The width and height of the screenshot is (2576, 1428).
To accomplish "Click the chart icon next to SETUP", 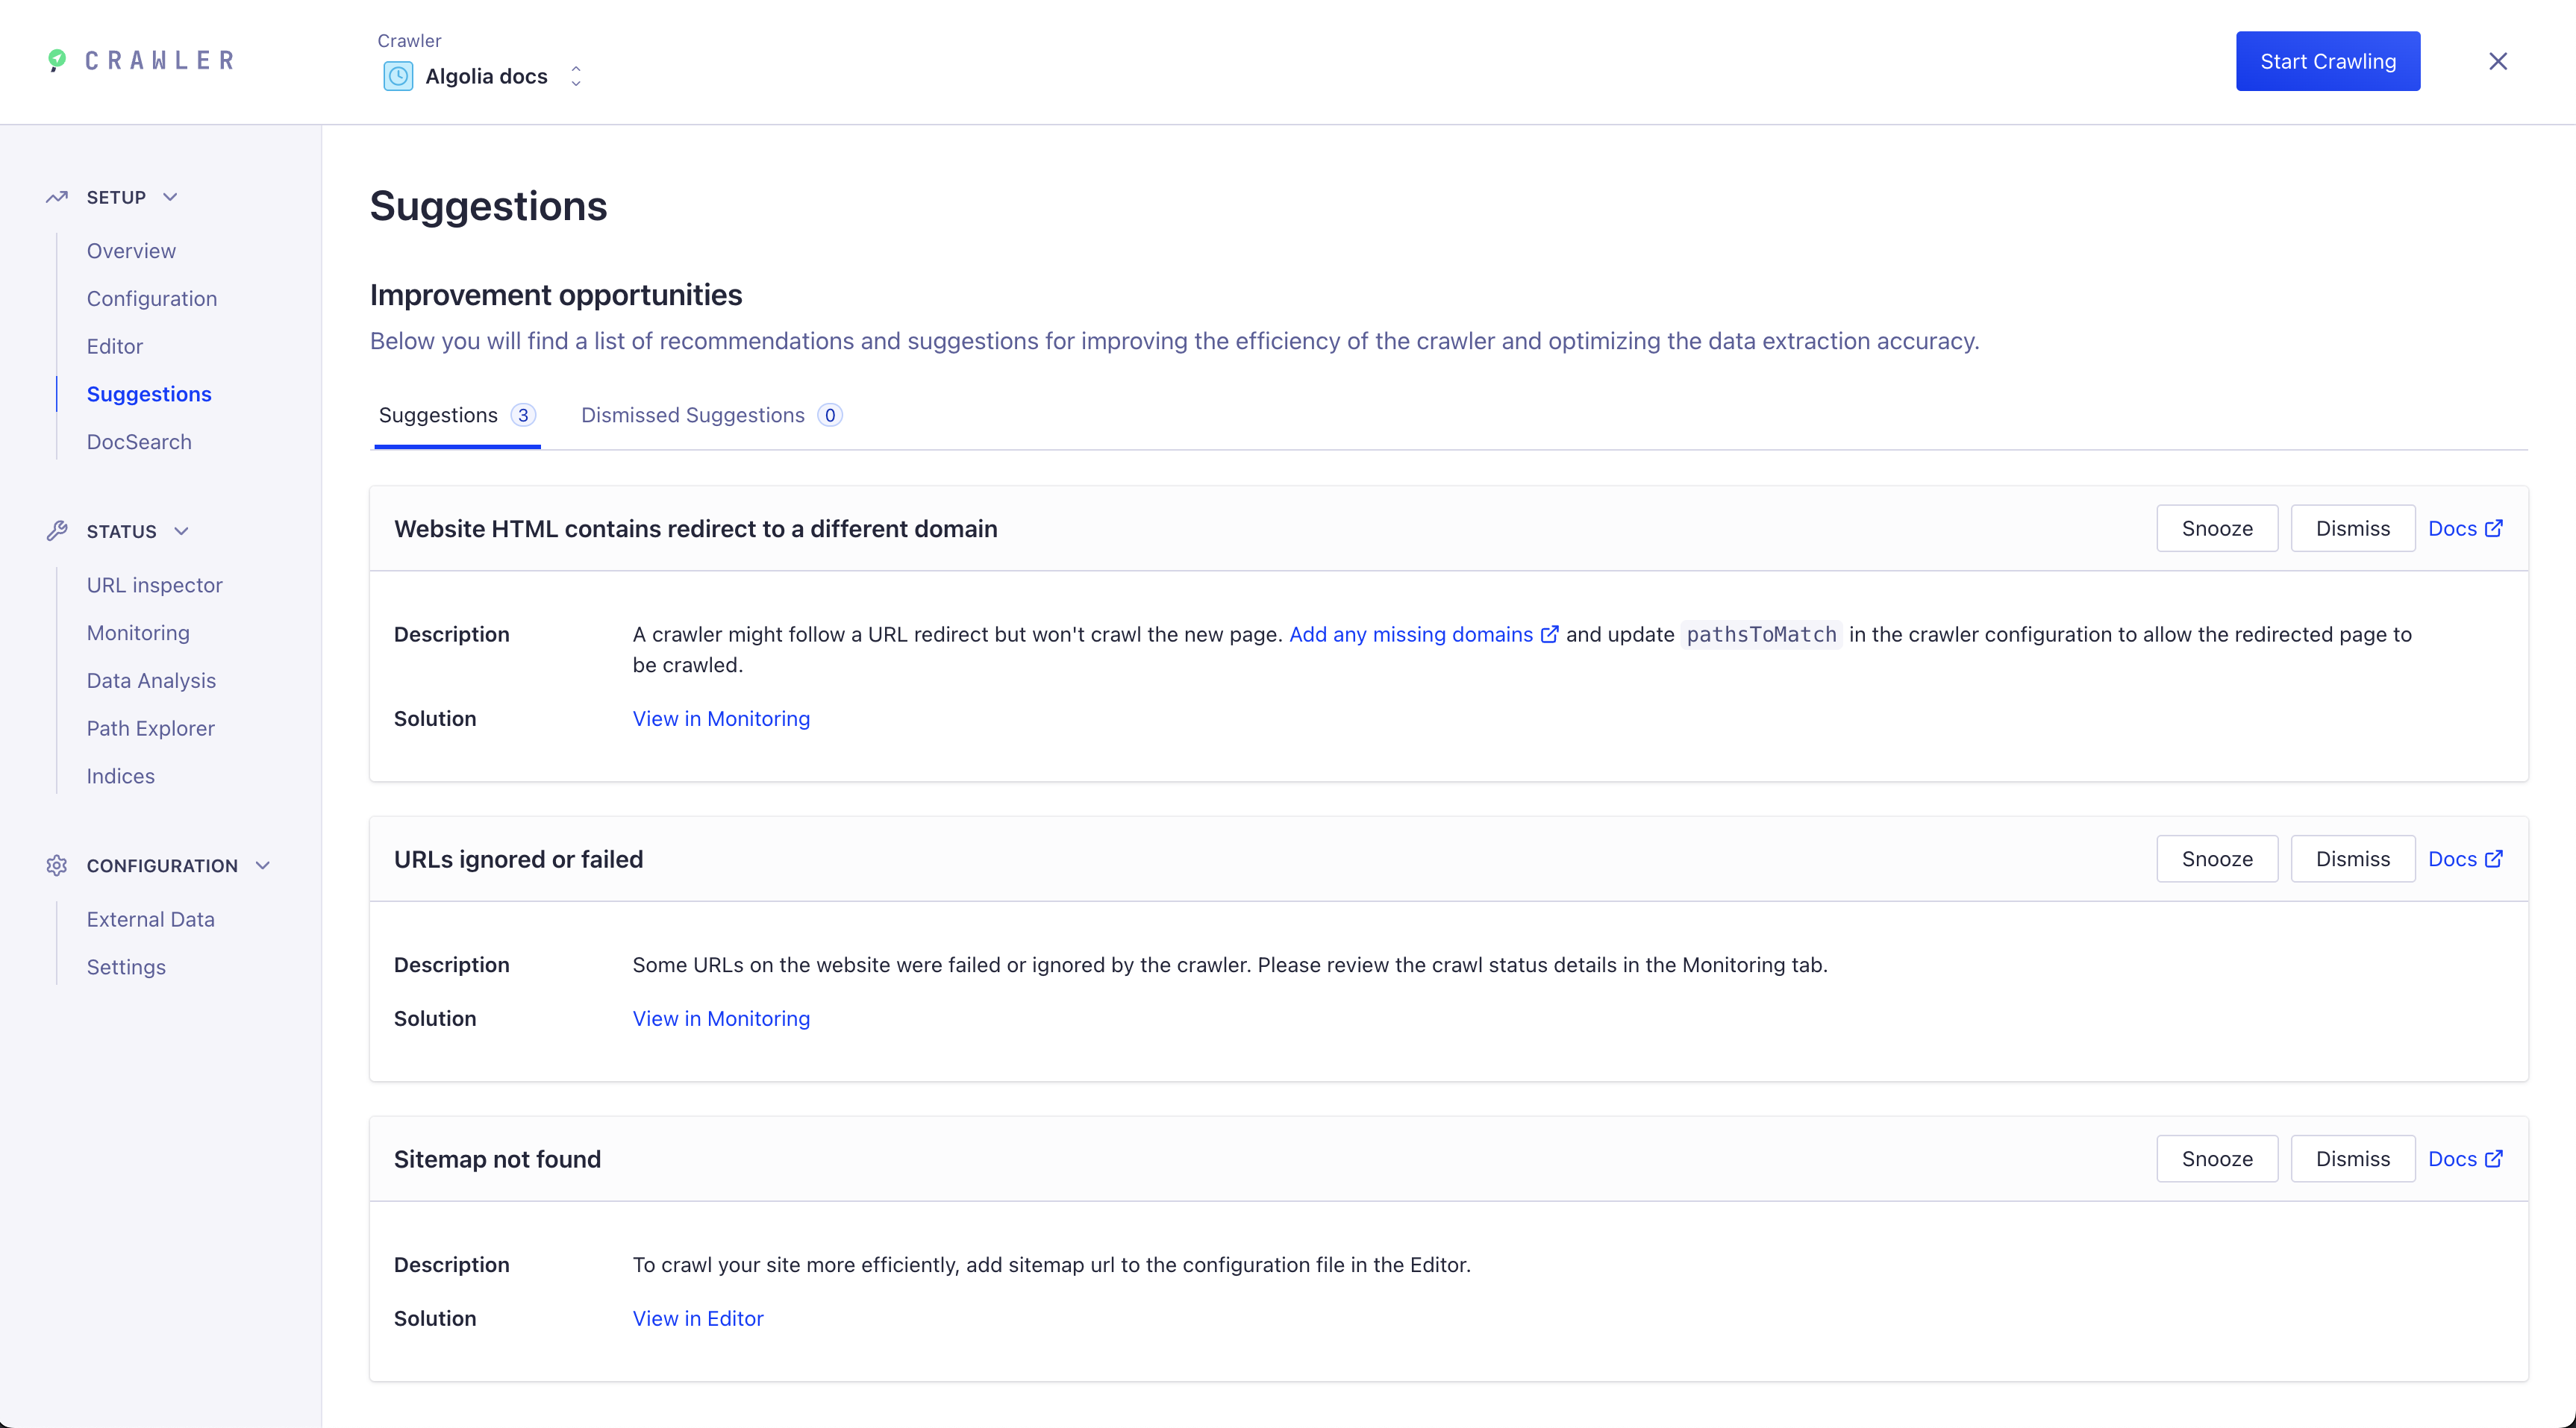I will point(56,196).
